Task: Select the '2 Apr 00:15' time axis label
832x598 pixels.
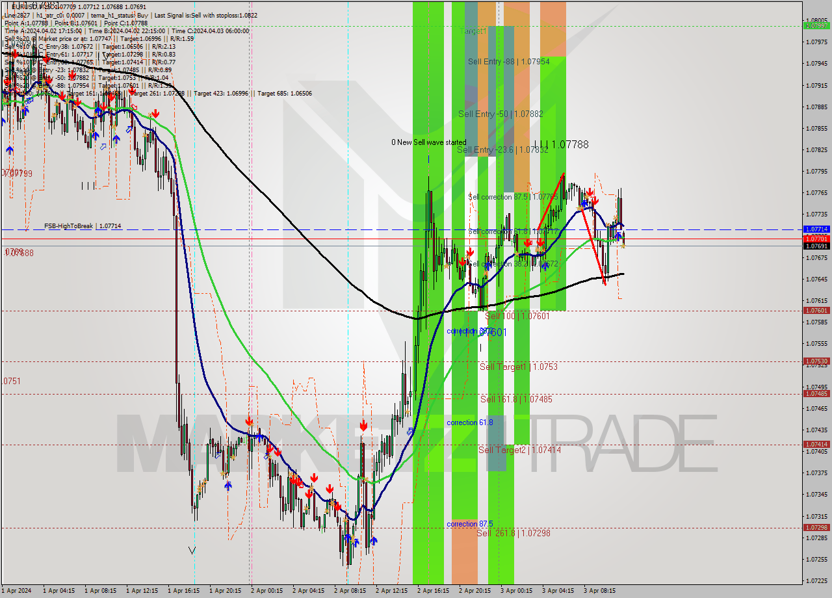Action: coord(267,591)
